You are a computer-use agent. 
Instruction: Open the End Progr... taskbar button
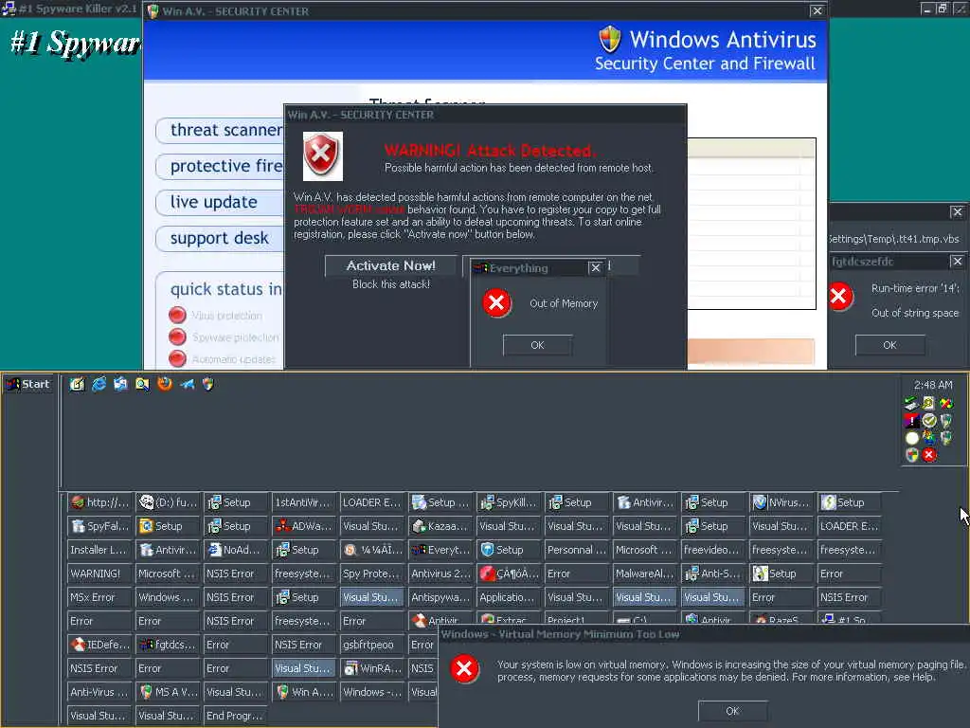pos(236,715)
